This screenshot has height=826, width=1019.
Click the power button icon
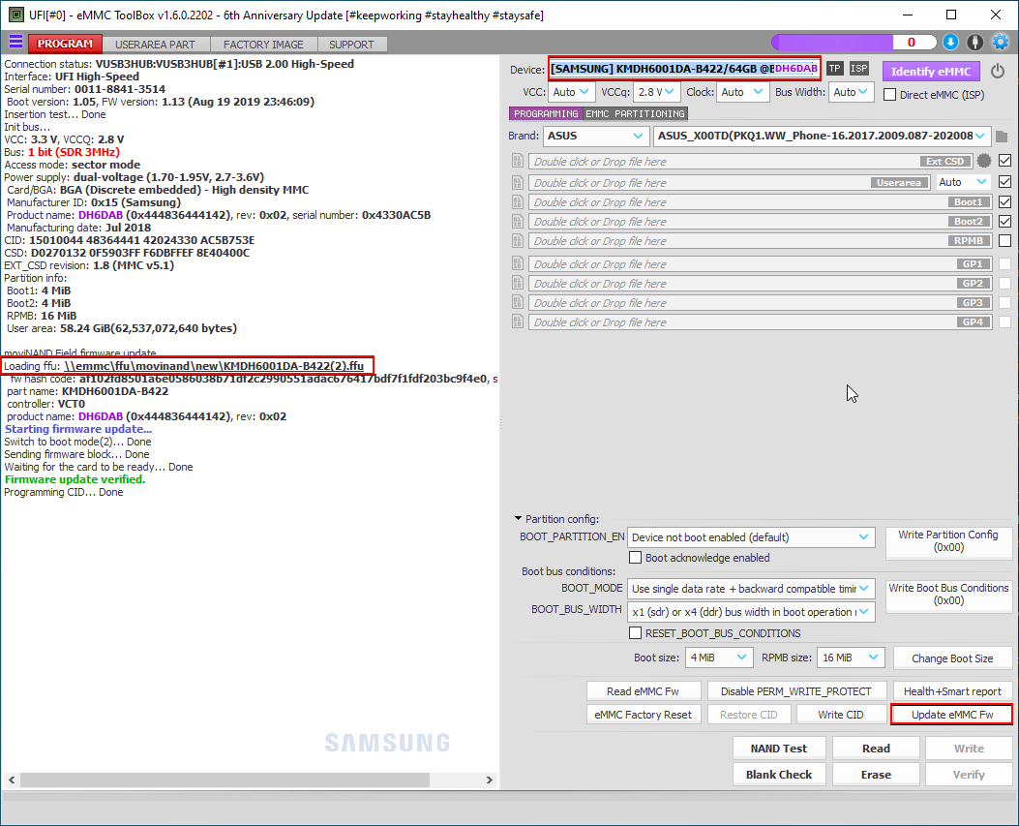click(998, 71)
